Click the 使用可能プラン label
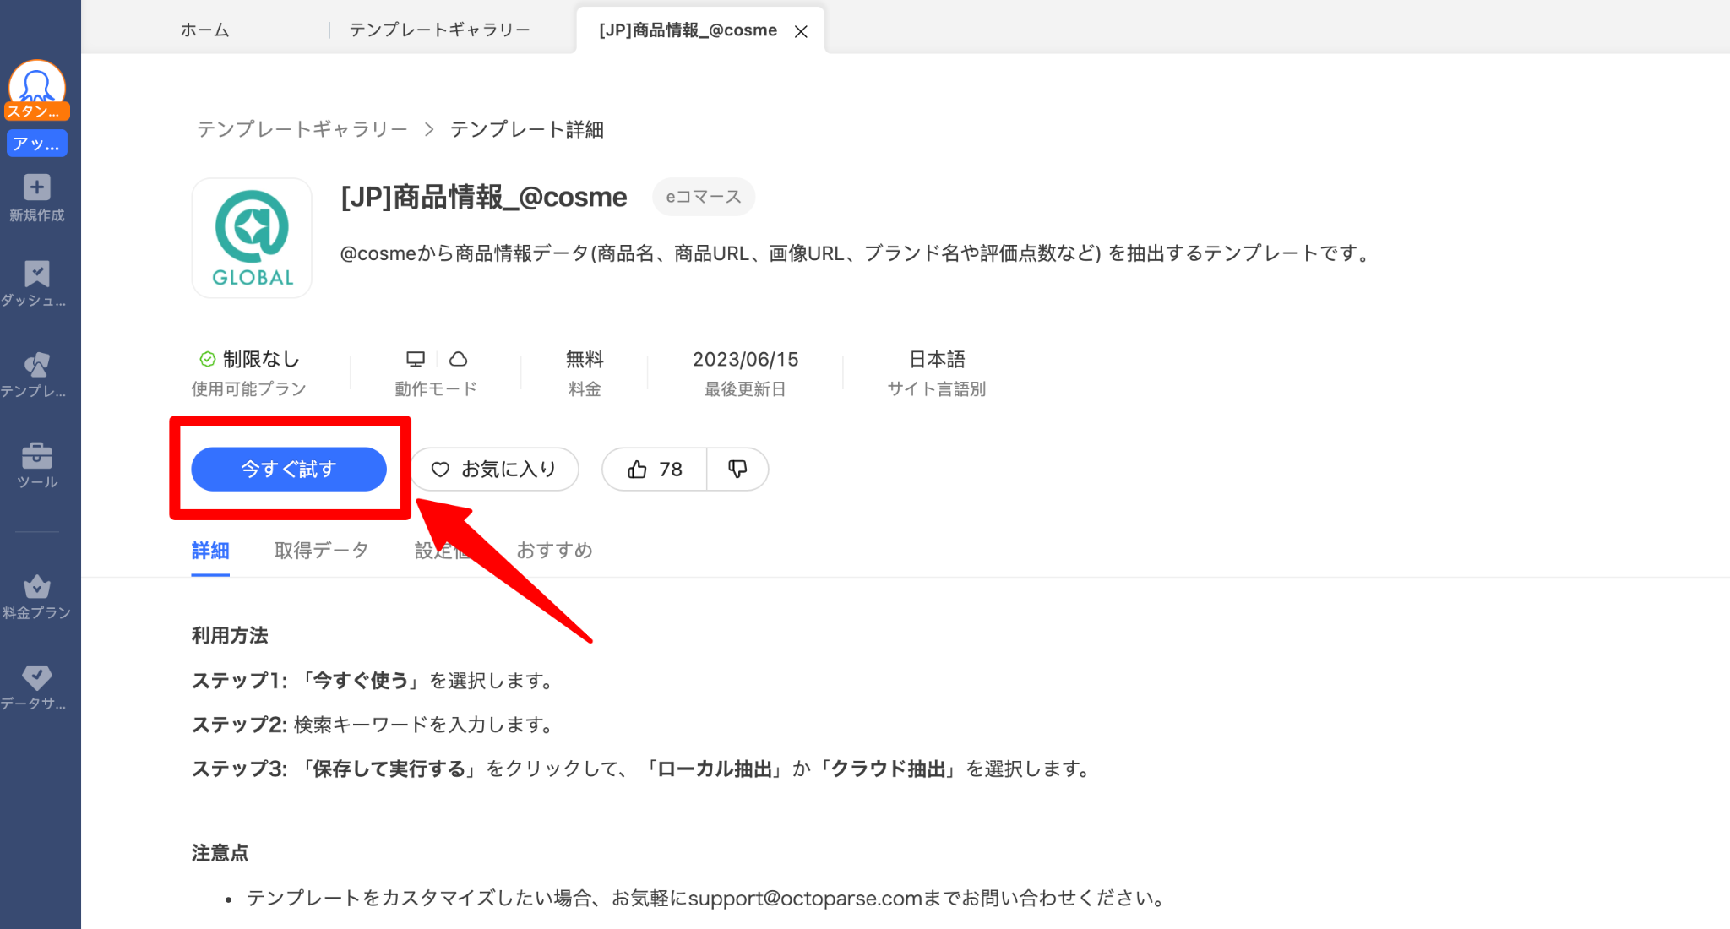 click(x=248, y=388)
